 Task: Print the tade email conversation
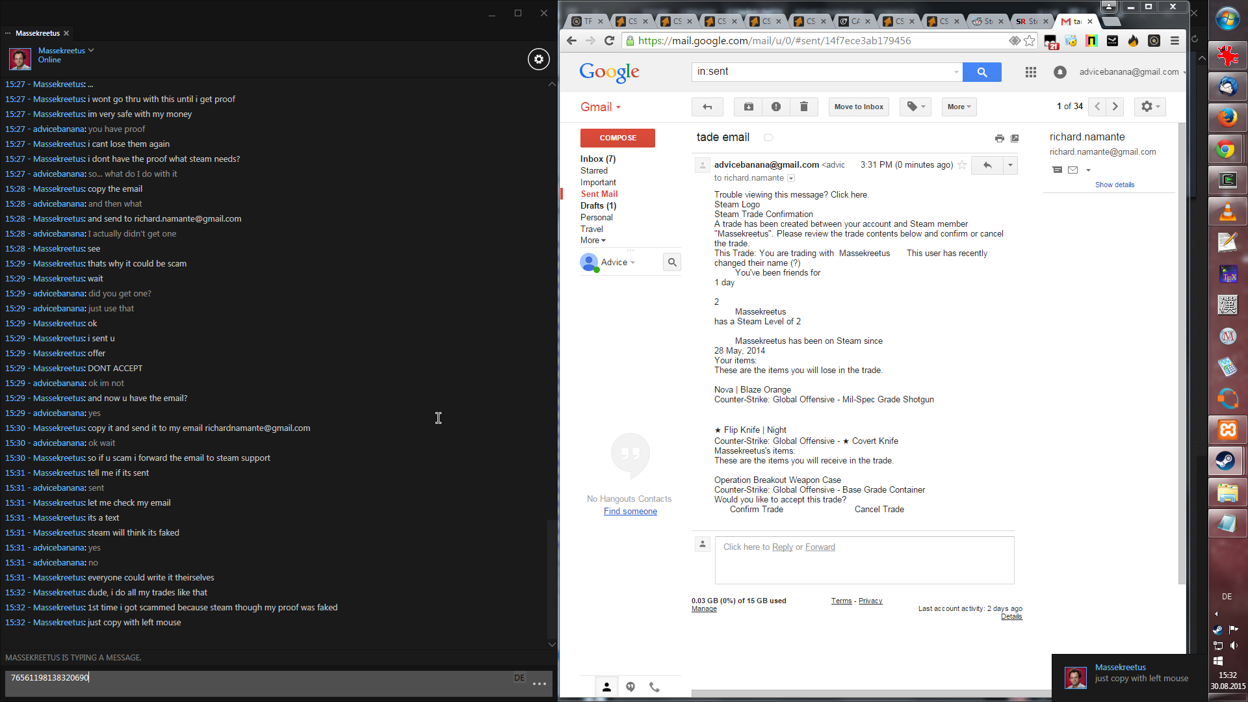click(x=999, y=138)
